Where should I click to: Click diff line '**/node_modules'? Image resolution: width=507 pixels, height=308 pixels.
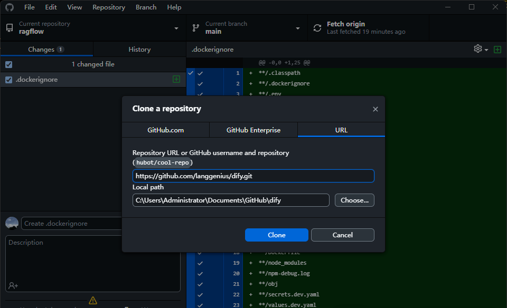[x=283, y=263]
